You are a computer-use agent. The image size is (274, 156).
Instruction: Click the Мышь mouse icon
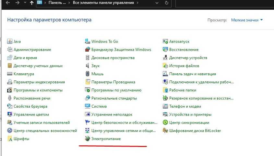point(87,74)
